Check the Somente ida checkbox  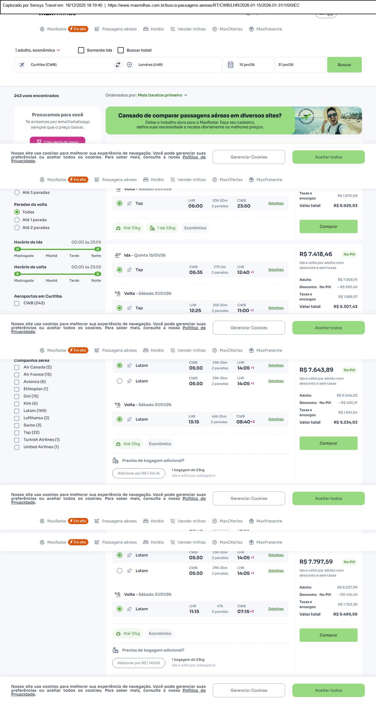pyautogui.click(x=81, y=50)
